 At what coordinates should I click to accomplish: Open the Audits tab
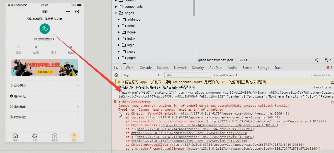click(232, 67)
